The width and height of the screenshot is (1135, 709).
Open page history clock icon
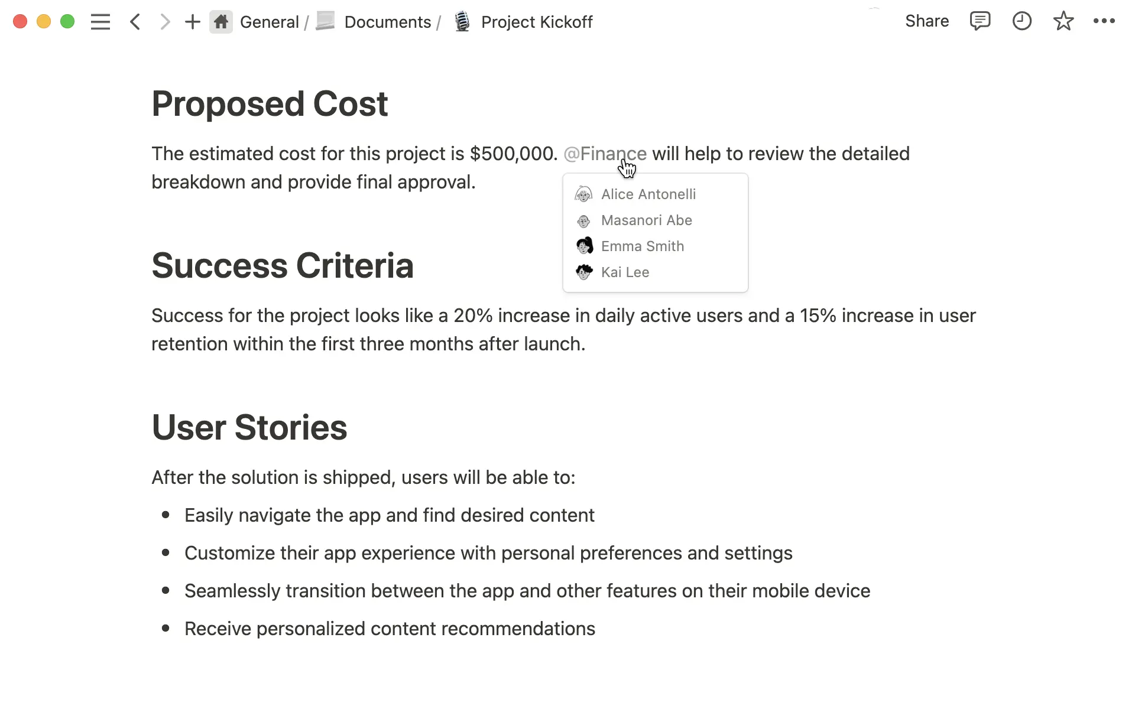[1022, 21]
